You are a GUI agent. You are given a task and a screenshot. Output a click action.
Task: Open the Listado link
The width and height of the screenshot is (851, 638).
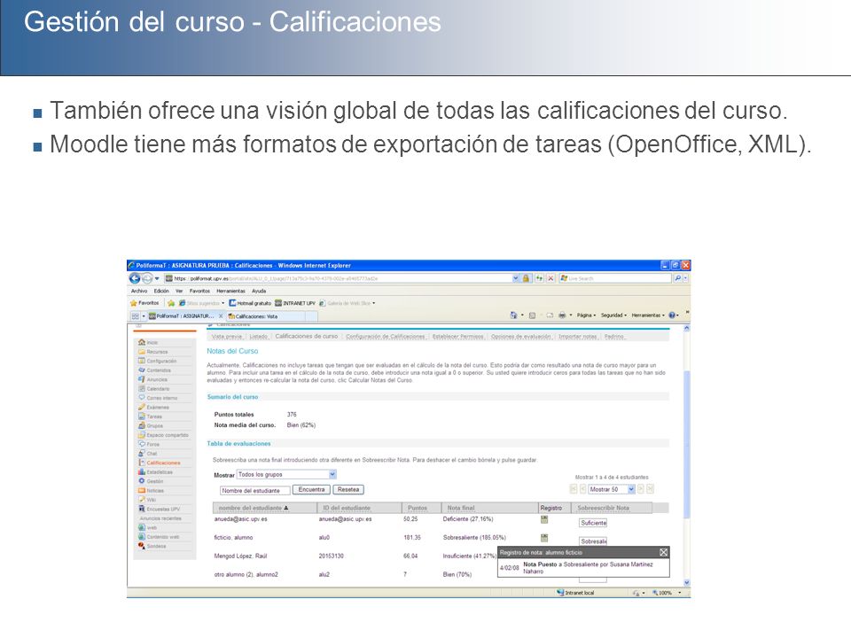pos(258,337)
